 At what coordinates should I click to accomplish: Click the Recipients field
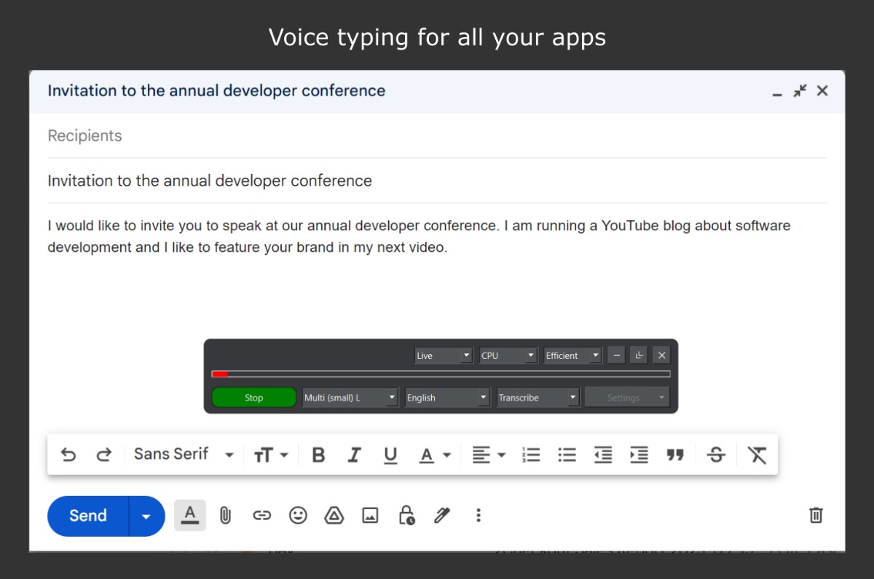(437, 136)
